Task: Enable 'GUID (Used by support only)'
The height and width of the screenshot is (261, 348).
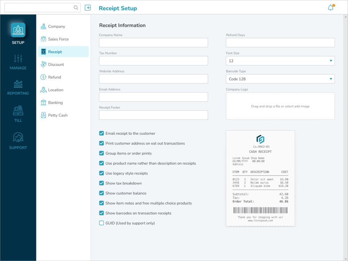Action: pyautogui.click(x=101, y=223)
